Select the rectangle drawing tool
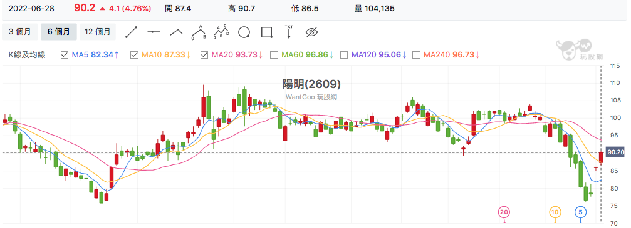 (267, 32)
